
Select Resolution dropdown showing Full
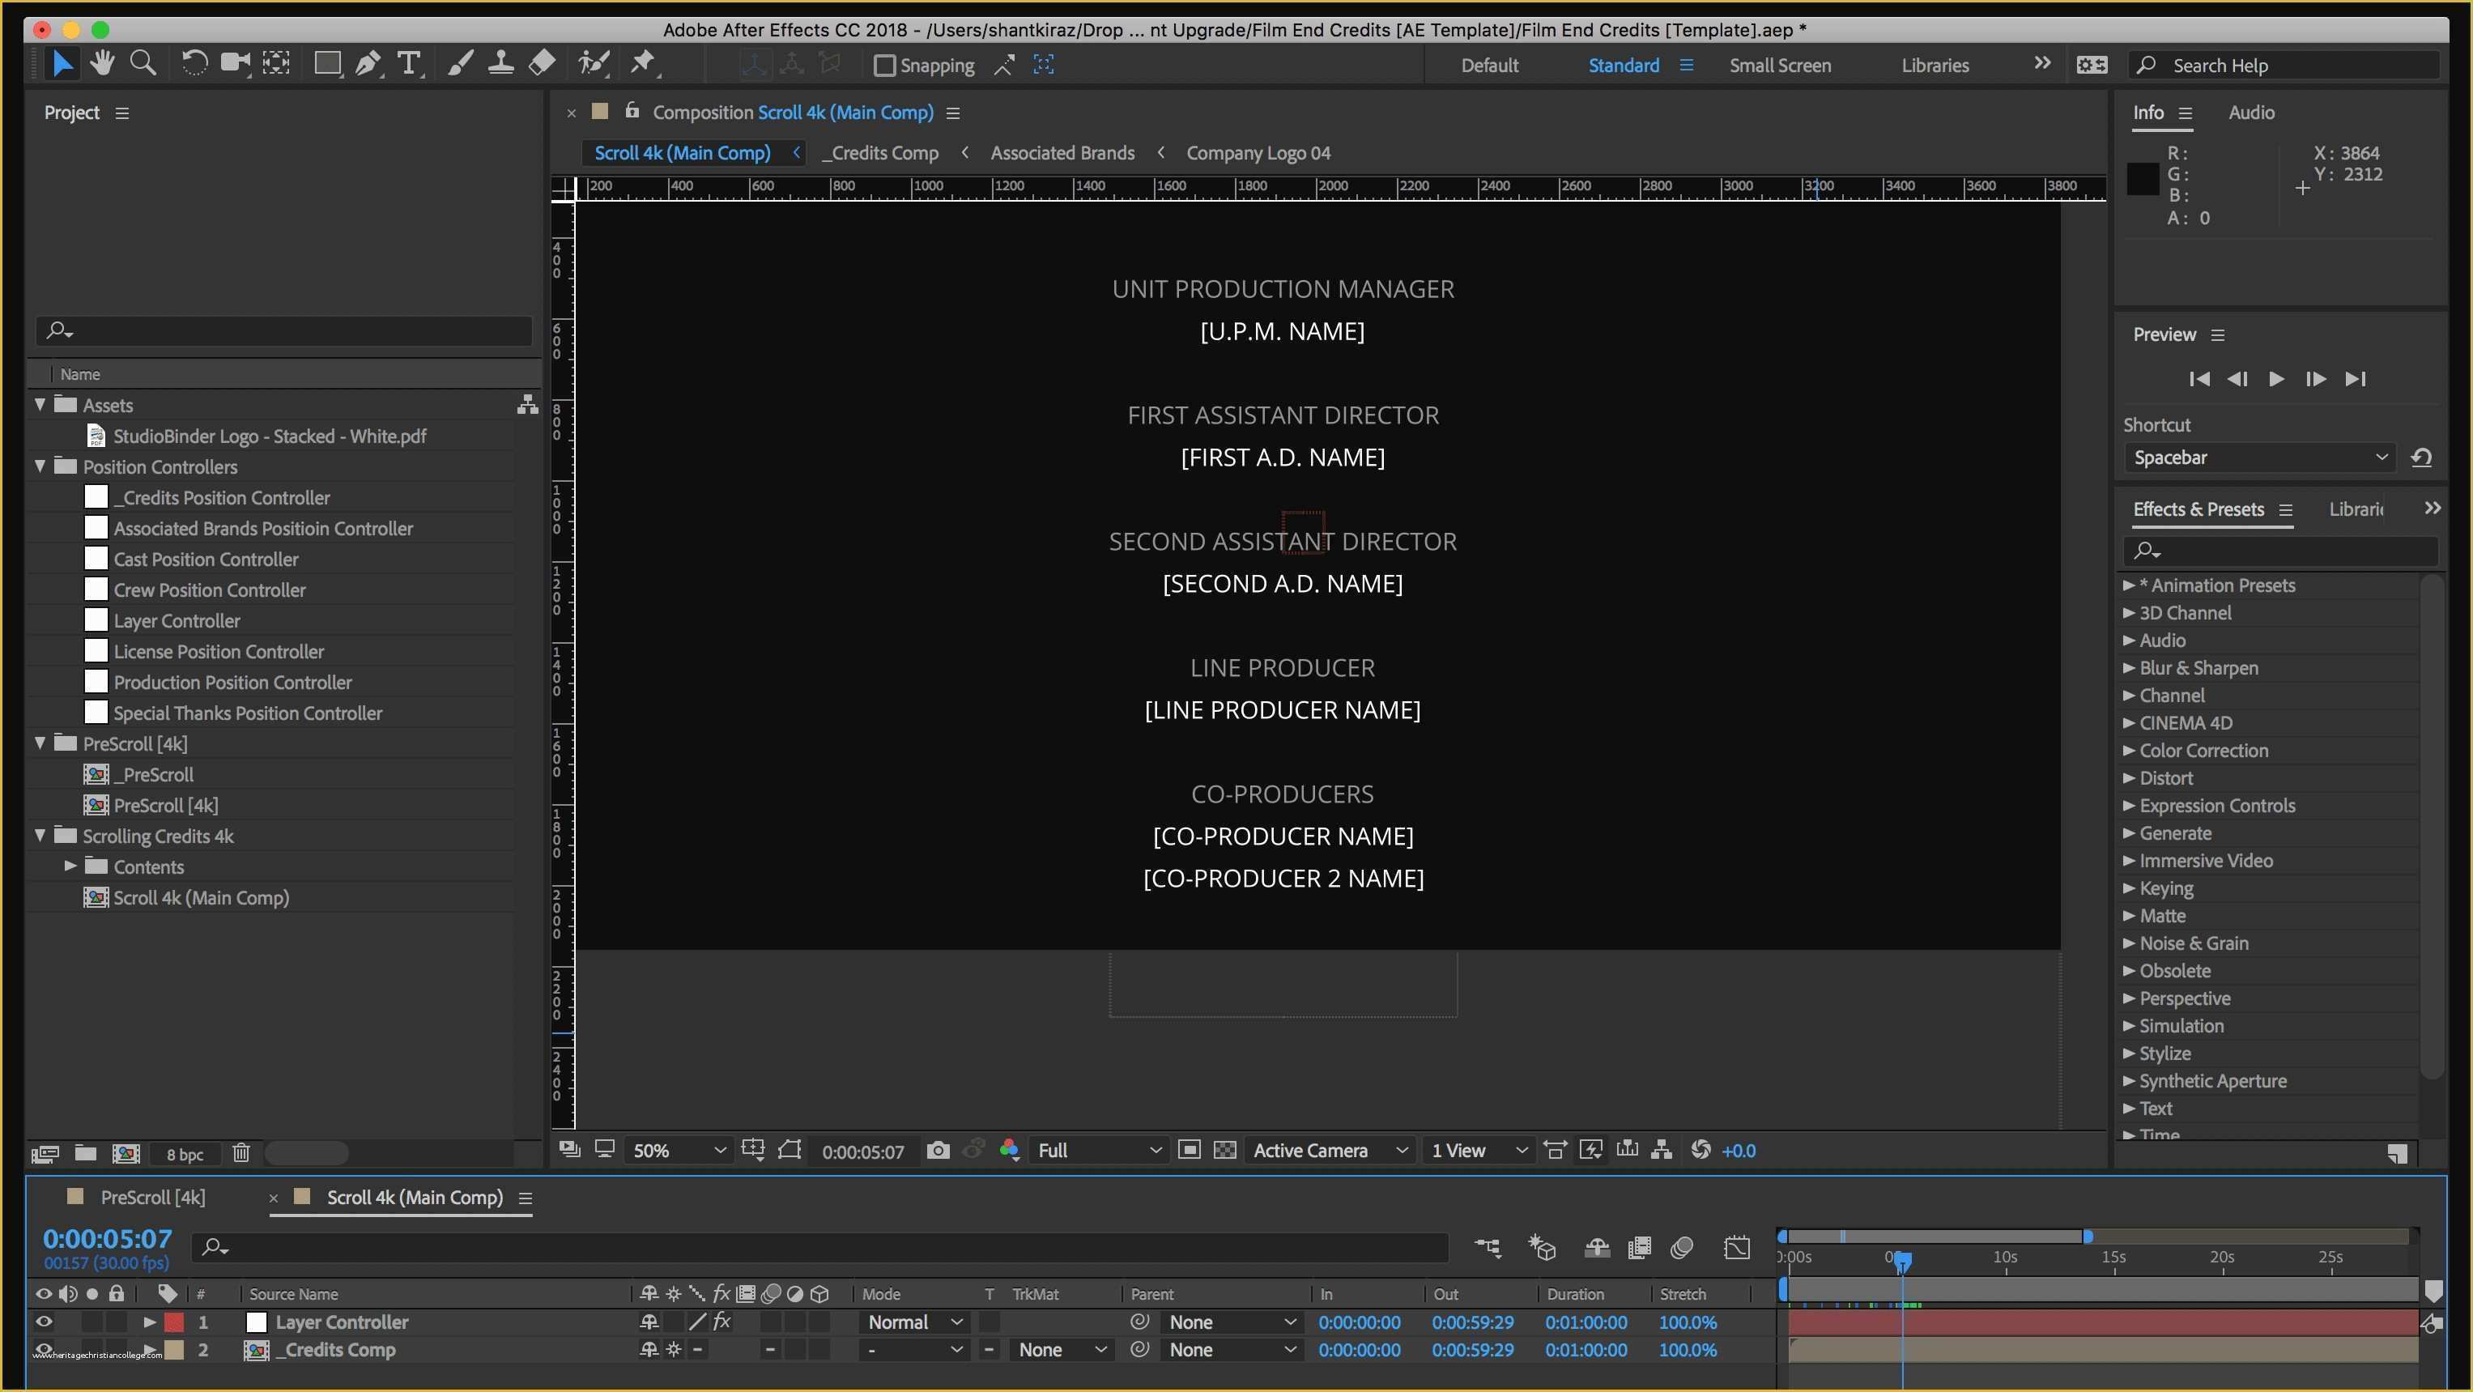[1096, 1149]
